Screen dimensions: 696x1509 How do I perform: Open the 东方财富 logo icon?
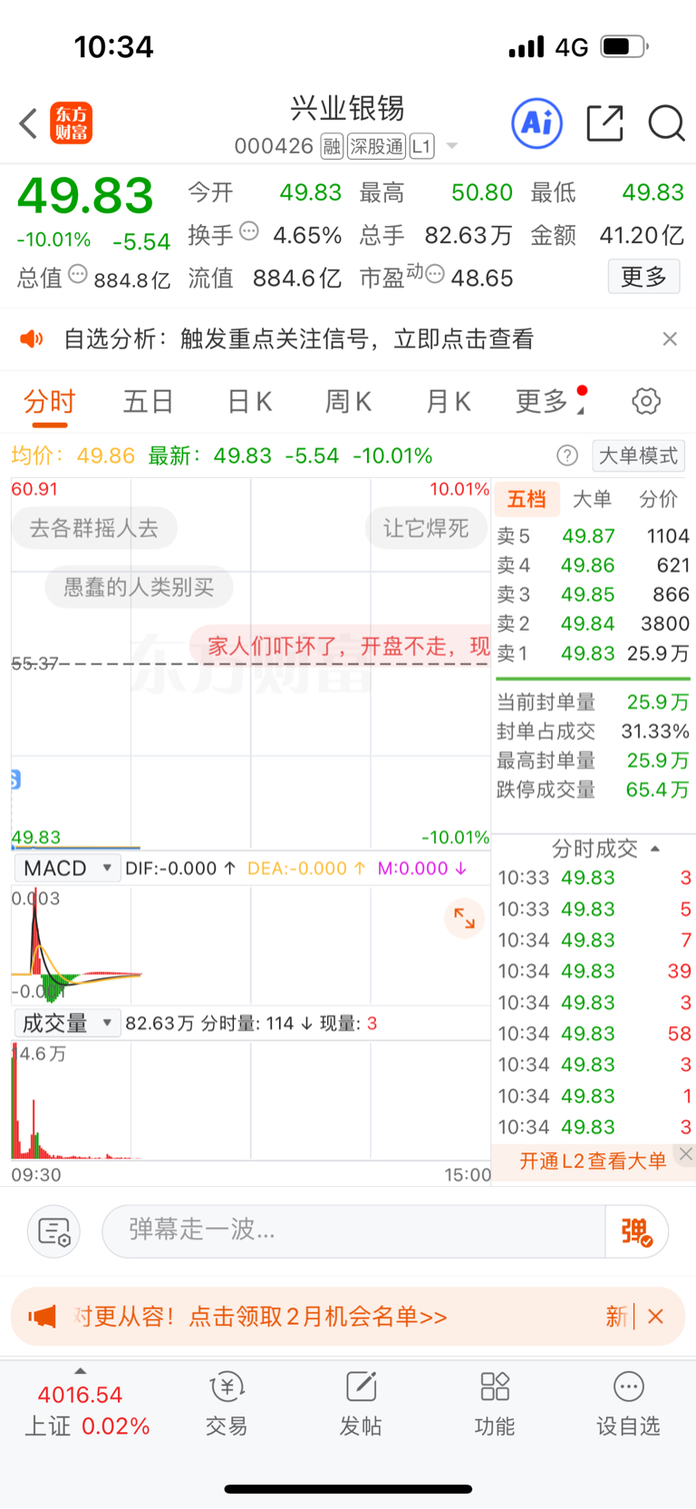(x=72, y=123)
